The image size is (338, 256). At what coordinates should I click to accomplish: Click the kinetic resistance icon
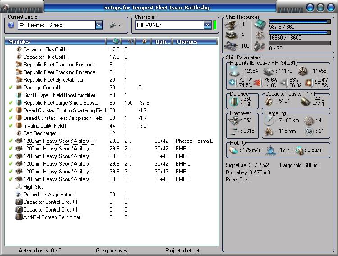tap(283, 83)
